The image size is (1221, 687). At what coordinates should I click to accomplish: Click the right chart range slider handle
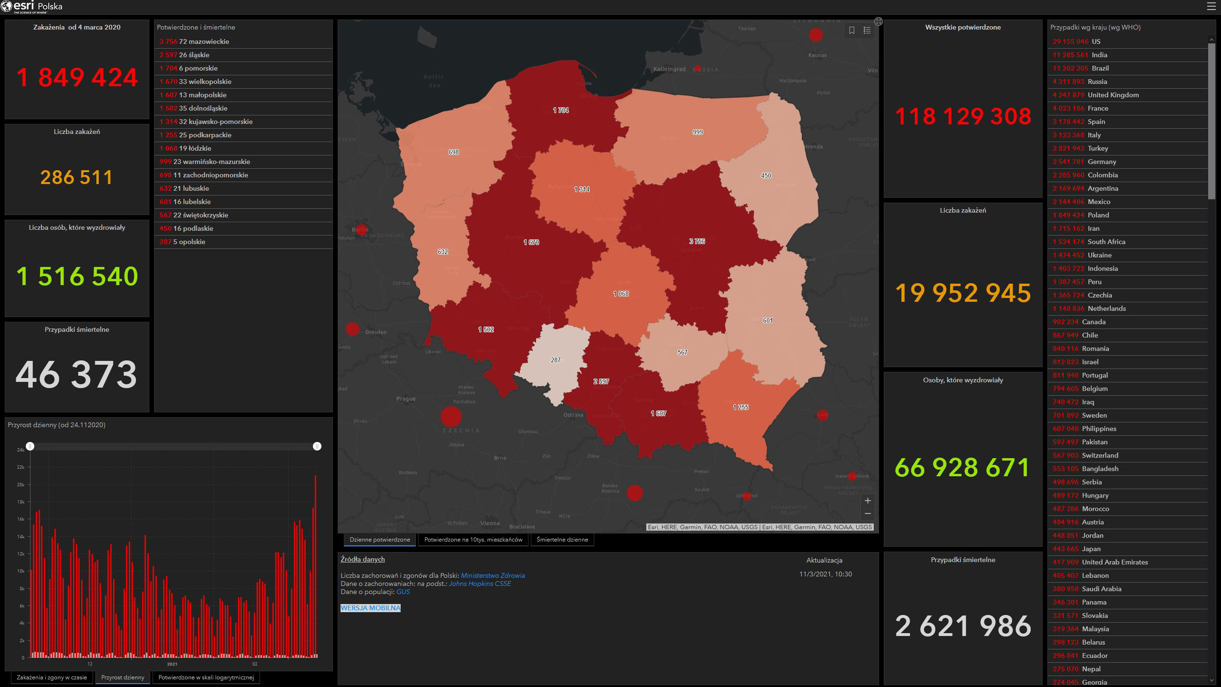(x=317, y=446)
